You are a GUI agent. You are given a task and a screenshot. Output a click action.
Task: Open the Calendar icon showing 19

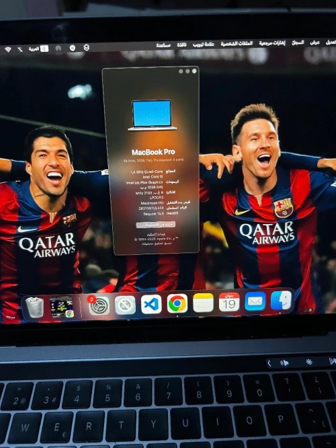tap(229, 302)
